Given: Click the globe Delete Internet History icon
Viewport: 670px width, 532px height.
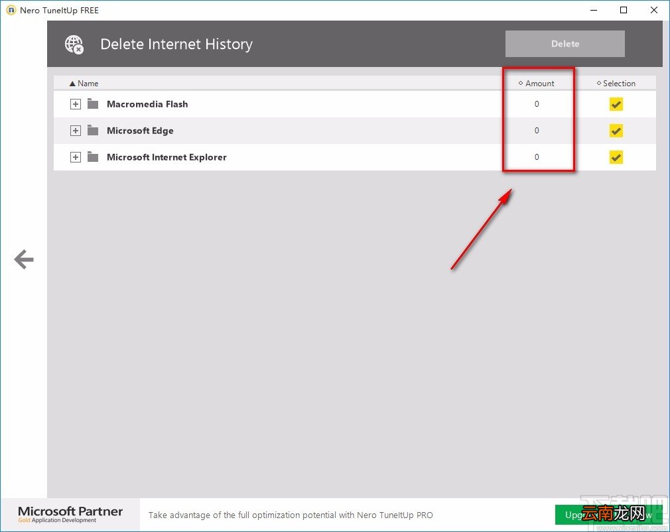Looking at the screenshot, I should 74,44.
